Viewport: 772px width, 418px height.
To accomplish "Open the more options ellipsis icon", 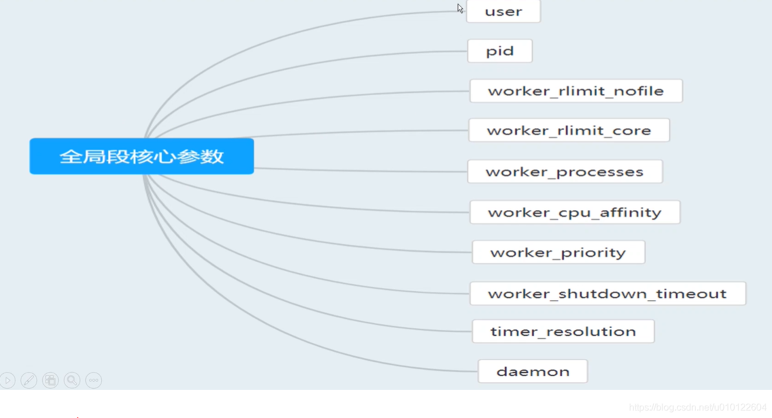I will pyautogui.click(x=94, y=381).
